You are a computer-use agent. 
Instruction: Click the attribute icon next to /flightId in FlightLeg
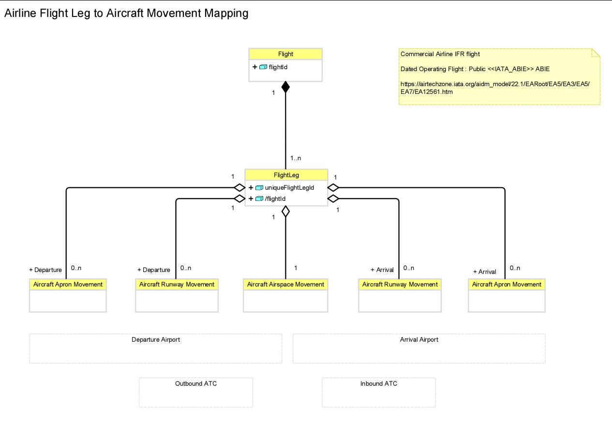tap(259, 198)
